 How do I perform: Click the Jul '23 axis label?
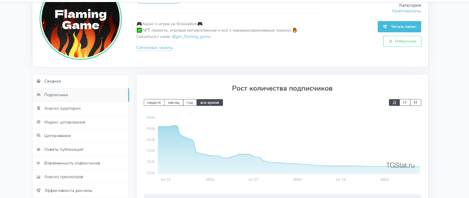[x=253, y=179]
